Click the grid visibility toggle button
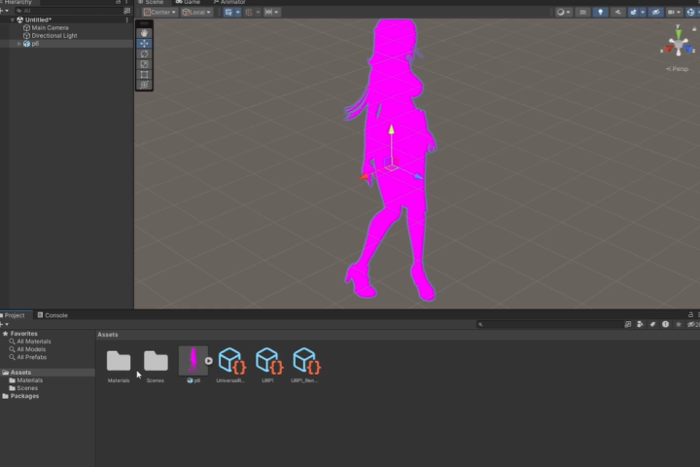 point(228,12)
